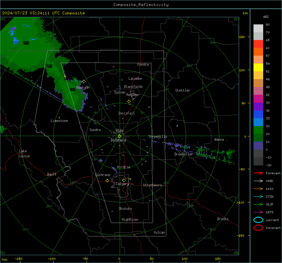
Task: Click the Sylvan label on the map
Action: click(120, 92)
